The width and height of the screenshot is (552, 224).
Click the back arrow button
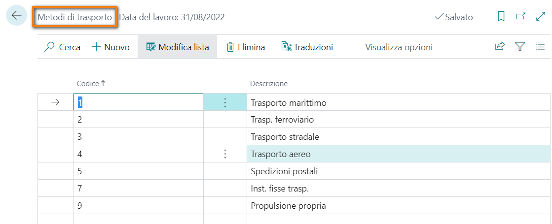click(x=16, y=16)
